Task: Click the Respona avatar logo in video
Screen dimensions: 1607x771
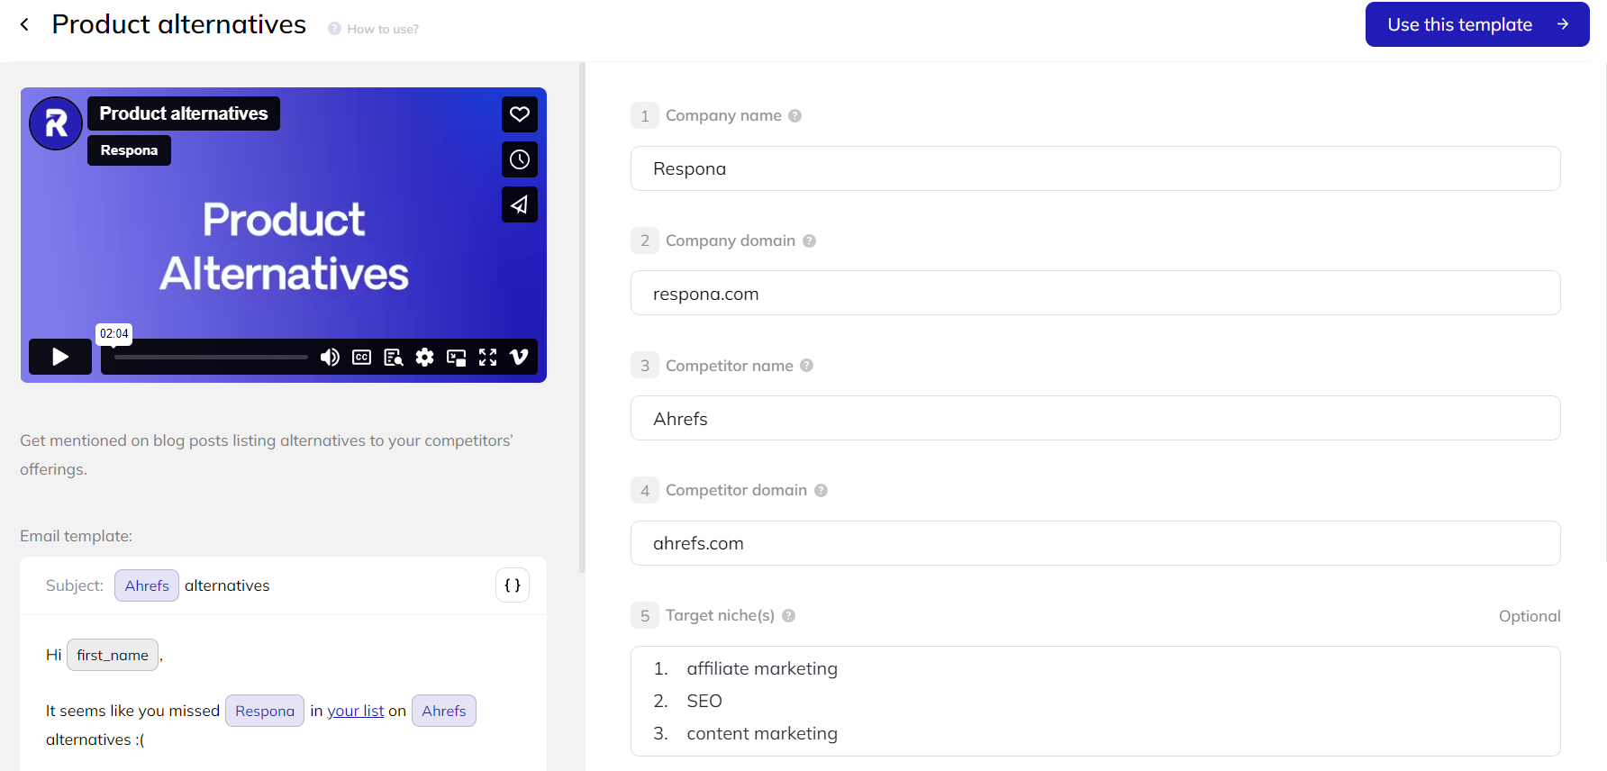Action: pyautogui.click(x=56, y=123)
